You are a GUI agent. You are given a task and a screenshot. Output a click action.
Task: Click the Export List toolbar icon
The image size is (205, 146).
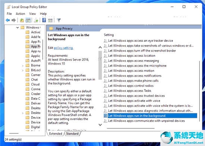[x=36, y=20]
